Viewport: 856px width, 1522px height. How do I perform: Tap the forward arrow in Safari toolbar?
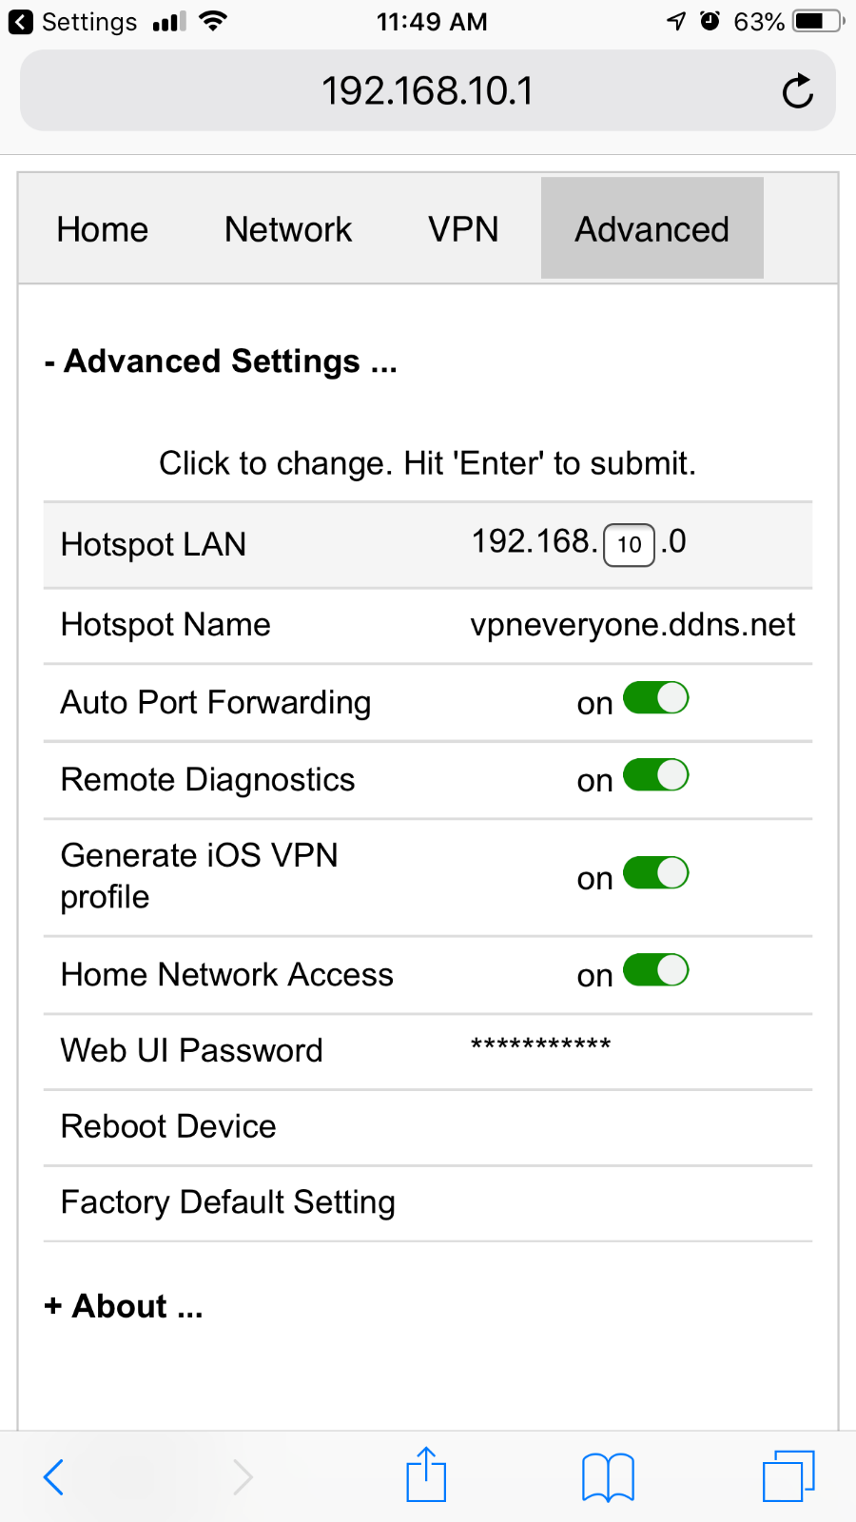(243, 1477)
